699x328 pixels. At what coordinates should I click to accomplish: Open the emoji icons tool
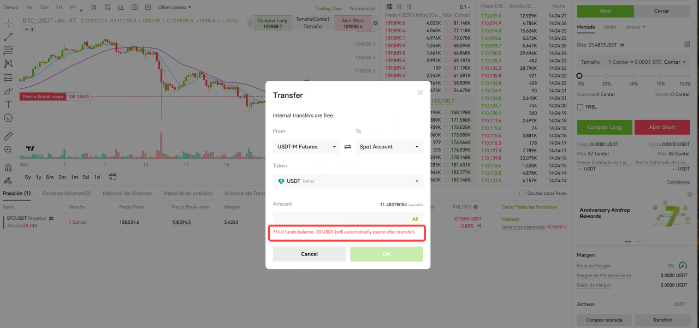(8, 118)
